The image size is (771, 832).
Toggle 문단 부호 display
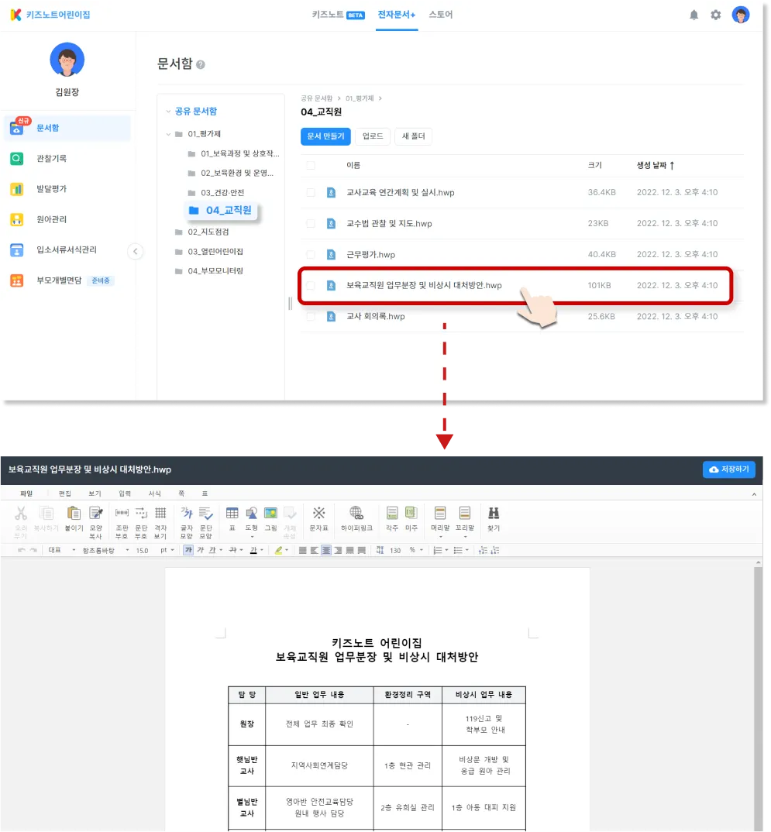pyautogui.click(x=141, y=523)
